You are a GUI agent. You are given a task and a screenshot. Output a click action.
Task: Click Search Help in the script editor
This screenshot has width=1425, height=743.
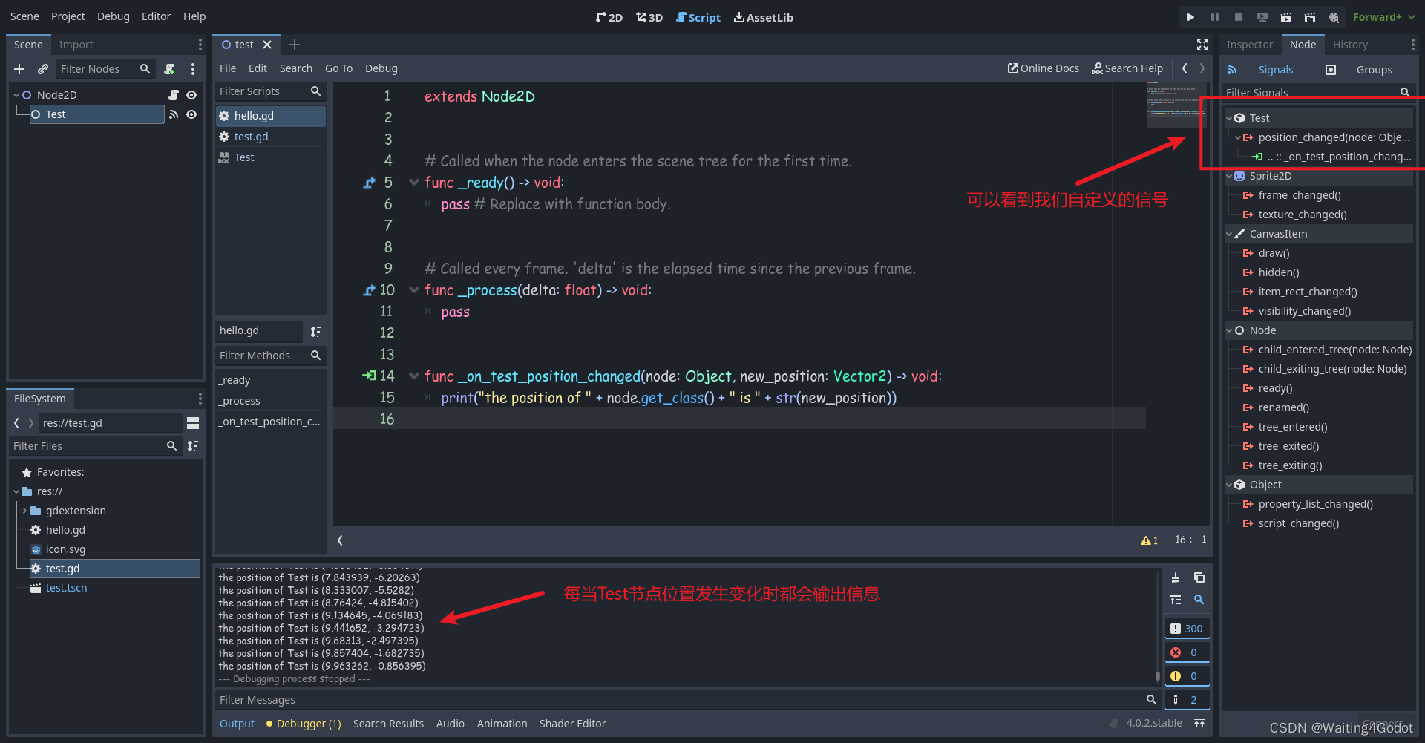tap(1127, 68)
